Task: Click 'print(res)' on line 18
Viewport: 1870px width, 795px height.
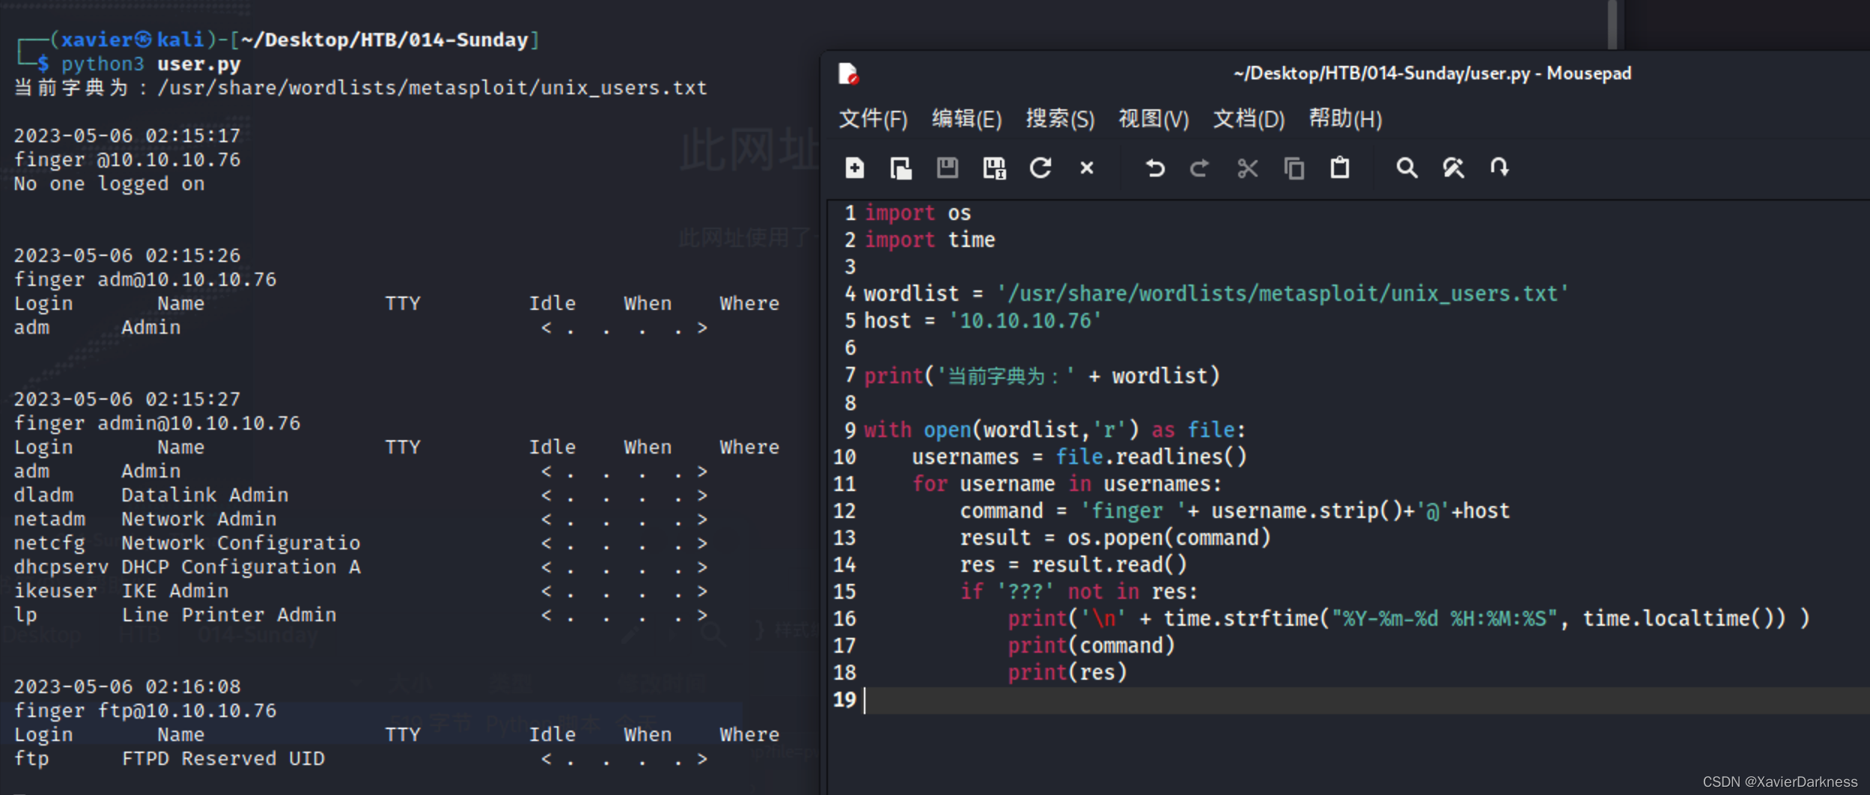Action: [x=1067, y=672]
